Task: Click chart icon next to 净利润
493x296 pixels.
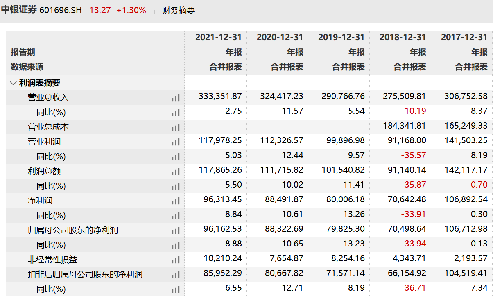Action: [176, 201]
